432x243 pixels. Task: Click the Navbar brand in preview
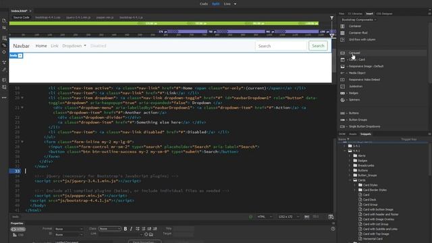coord(21,46)
